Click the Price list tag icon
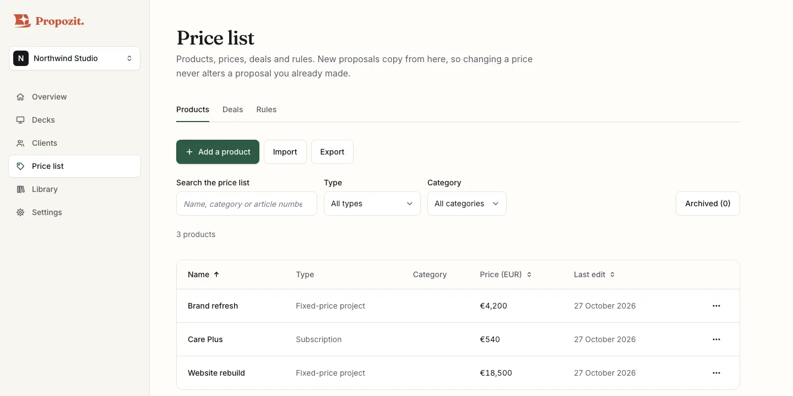793x396 pixels. [x=20, y=166]
